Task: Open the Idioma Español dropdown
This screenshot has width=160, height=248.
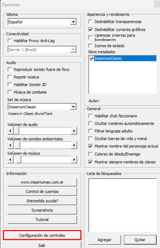Action: tap(73, 22)
